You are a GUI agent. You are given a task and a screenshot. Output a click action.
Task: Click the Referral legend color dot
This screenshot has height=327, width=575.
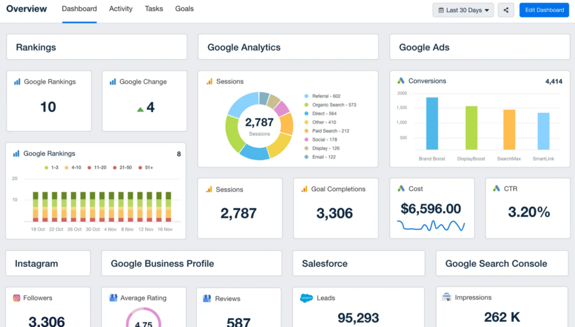(306, 96)
